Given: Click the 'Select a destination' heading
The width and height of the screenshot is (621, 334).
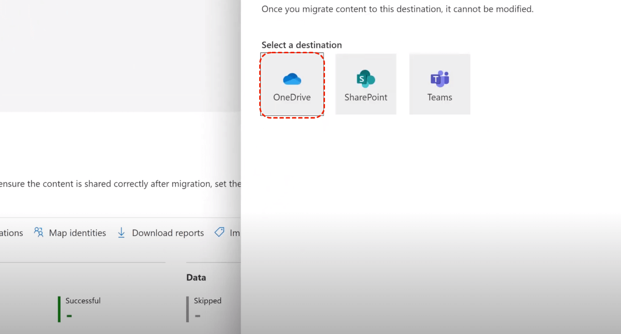Looking at the screenshot, I should (301, 45).
